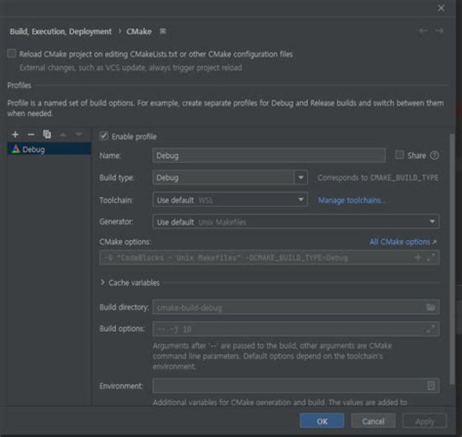Copy the selected profile
Screen dimensions: 462x437
pyautogui.click(x=47, y=134)
